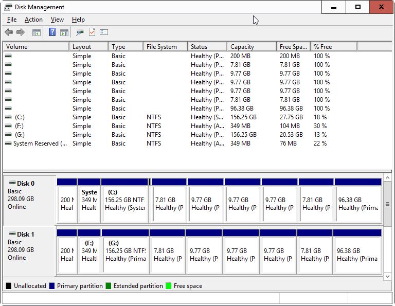Sort by the File System column header
The height and width of the screenshot is (306, 395).
point(165,47)
